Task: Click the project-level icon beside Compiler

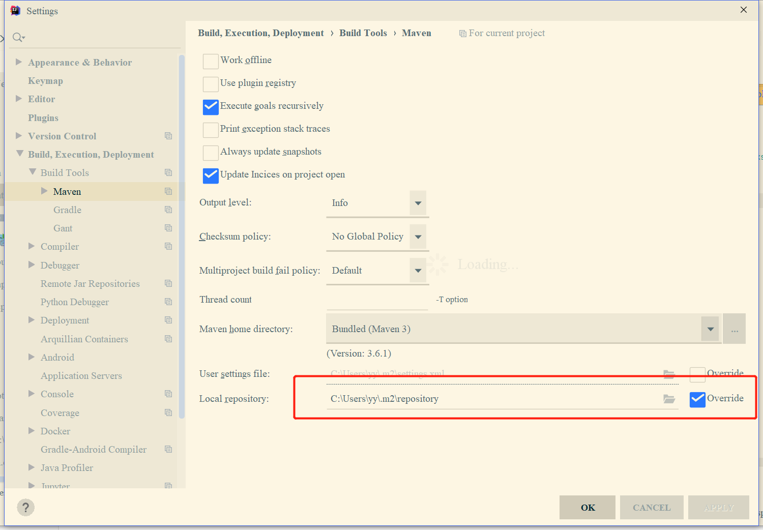Action: tap(168, 246)
